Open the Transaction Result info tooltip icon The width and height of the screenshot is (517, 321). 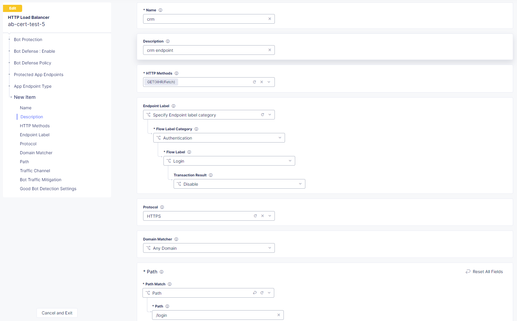click(x=211, y=175)
